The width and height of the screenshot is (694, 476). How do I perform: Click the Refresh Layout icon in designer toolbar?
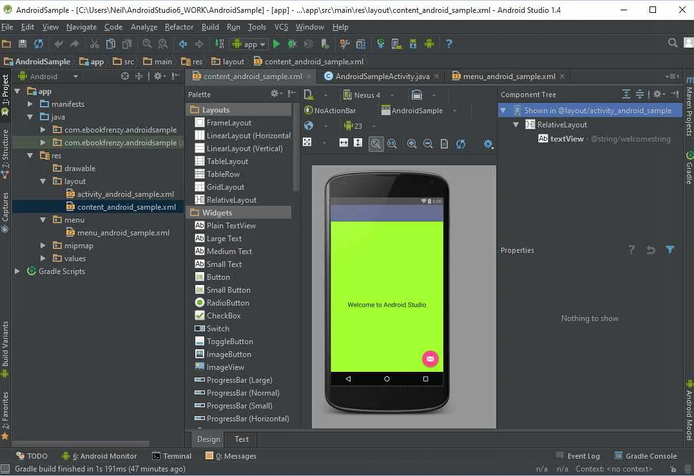459,143
